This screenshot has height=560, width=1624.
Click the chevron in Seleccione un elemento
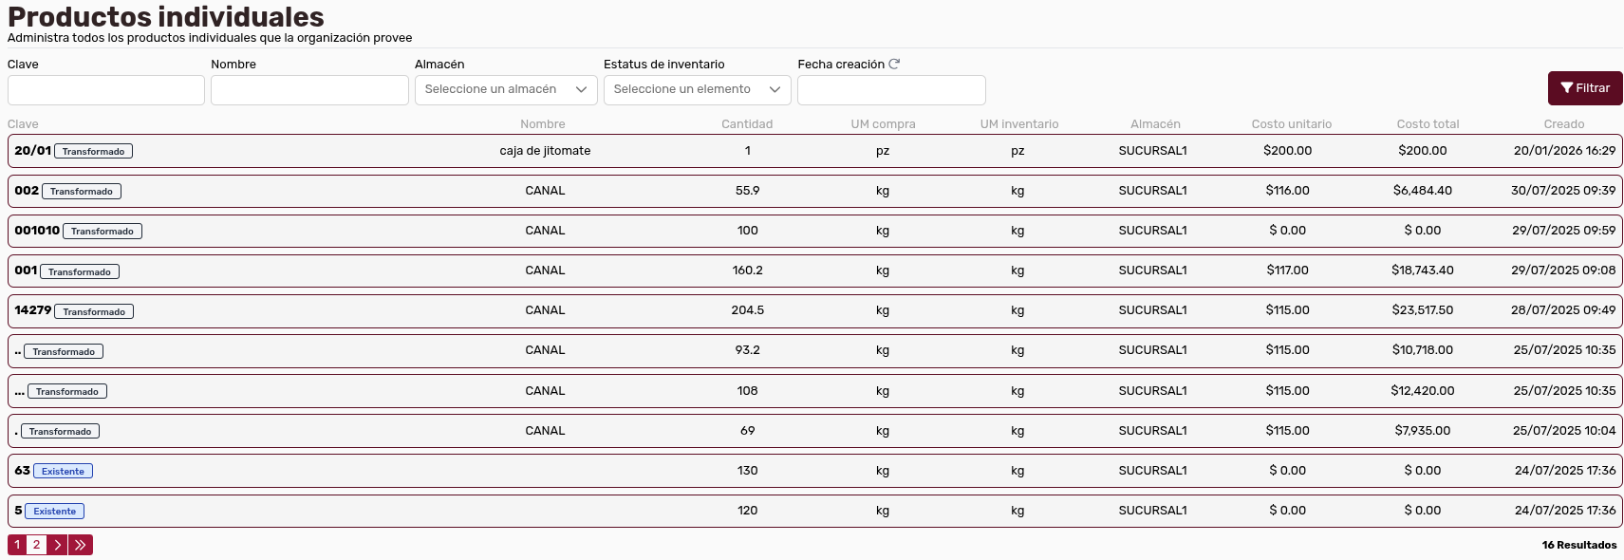click(775, 89)
